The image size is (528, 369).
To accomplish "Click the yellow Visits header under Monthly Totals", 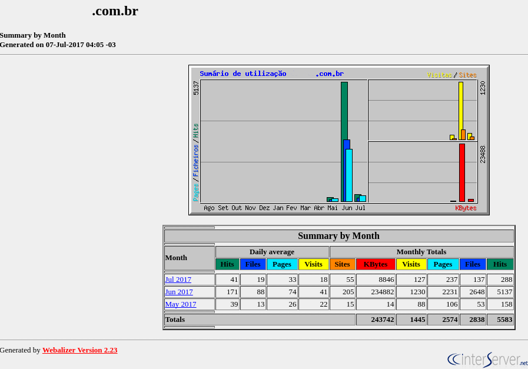I will click(x=411, y=264).
